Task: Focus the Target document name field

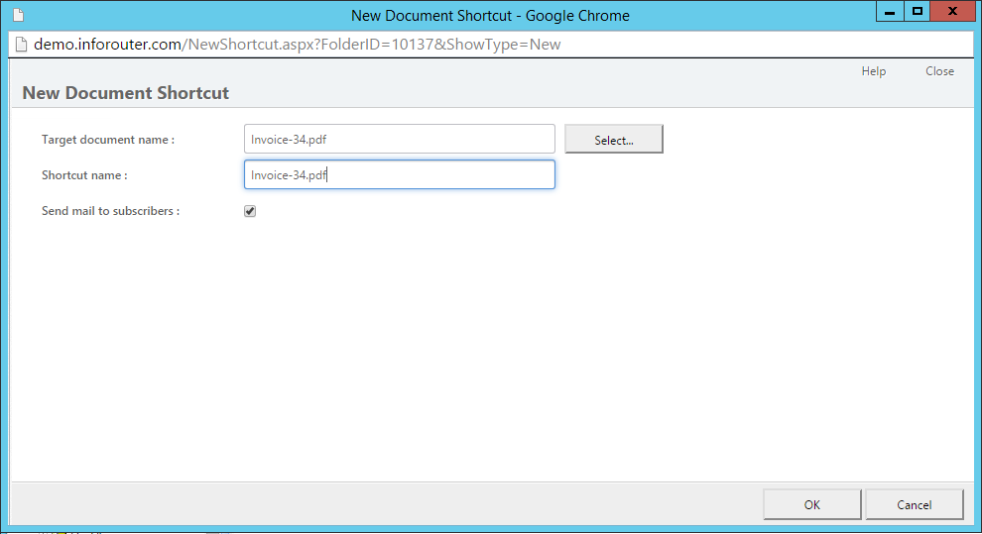Action: click(x=400, y=139)
